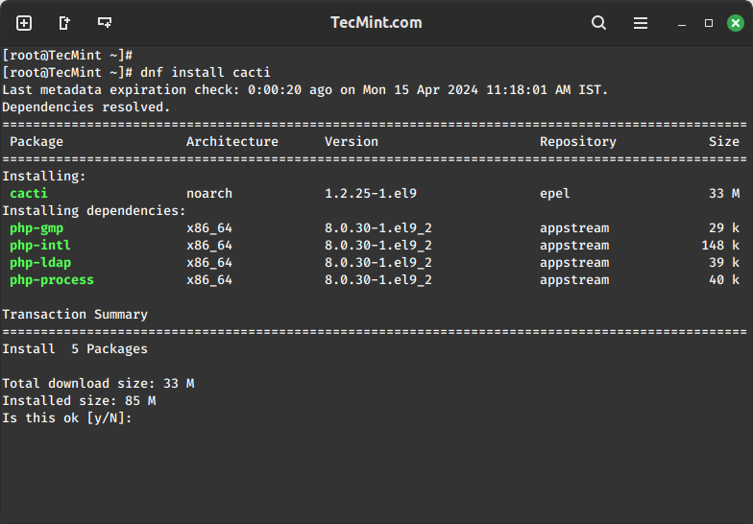Click the 33 M size for cacti
This screenshot has width=753, height=524.
click(x=724, y=194)
